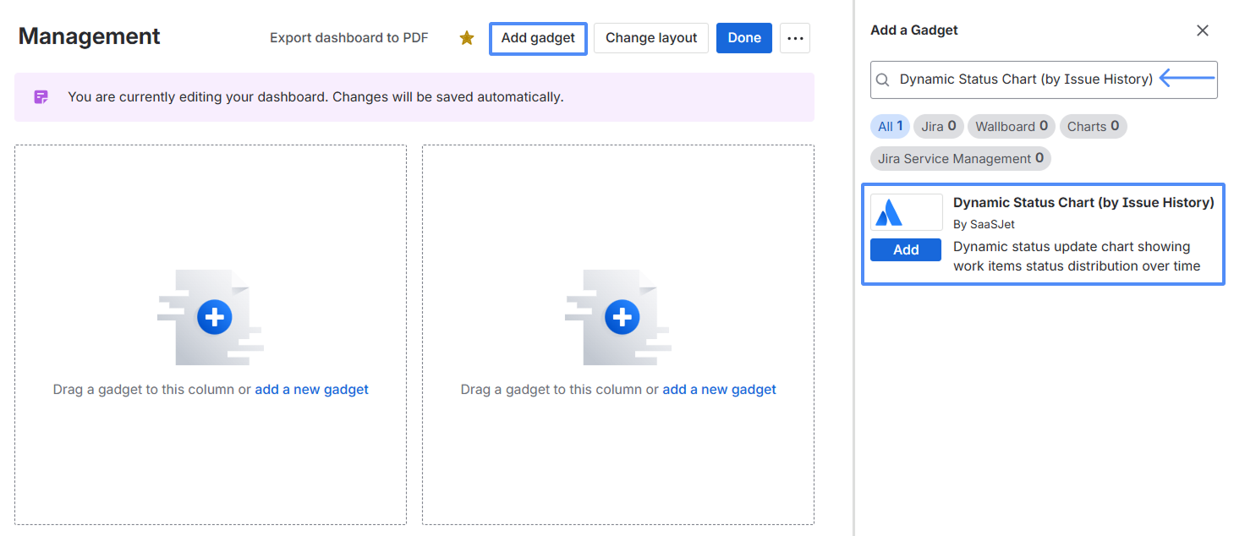Click the gold star favorite icon
This screenshot has height=536, width=1234.
(466, 38)
